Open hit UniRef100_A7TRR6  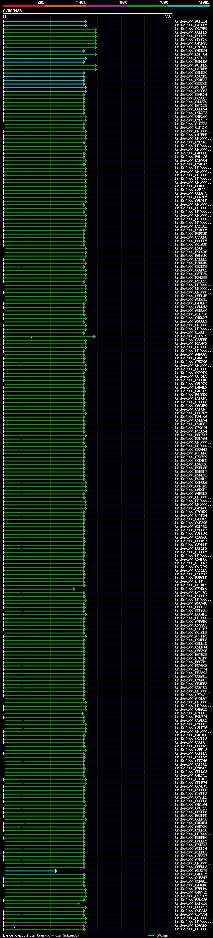191,453
